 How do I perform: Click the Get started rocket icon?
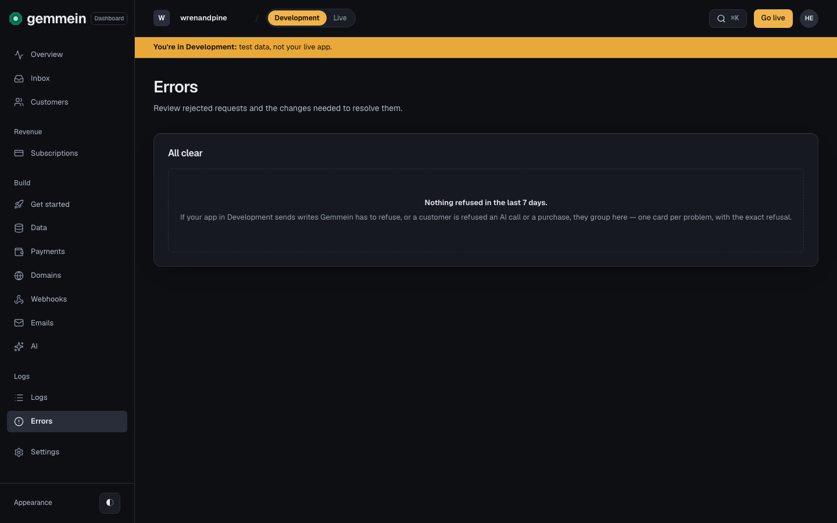pos(19,205)
